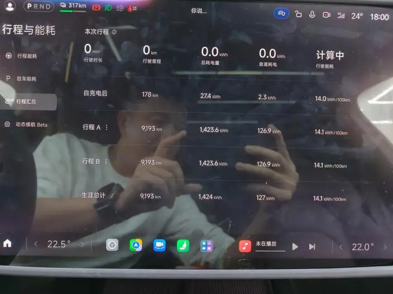Tap the green headlight indicator icon
Screen dimensions: 393x294
pyautogui.click(x=108, y=8)
